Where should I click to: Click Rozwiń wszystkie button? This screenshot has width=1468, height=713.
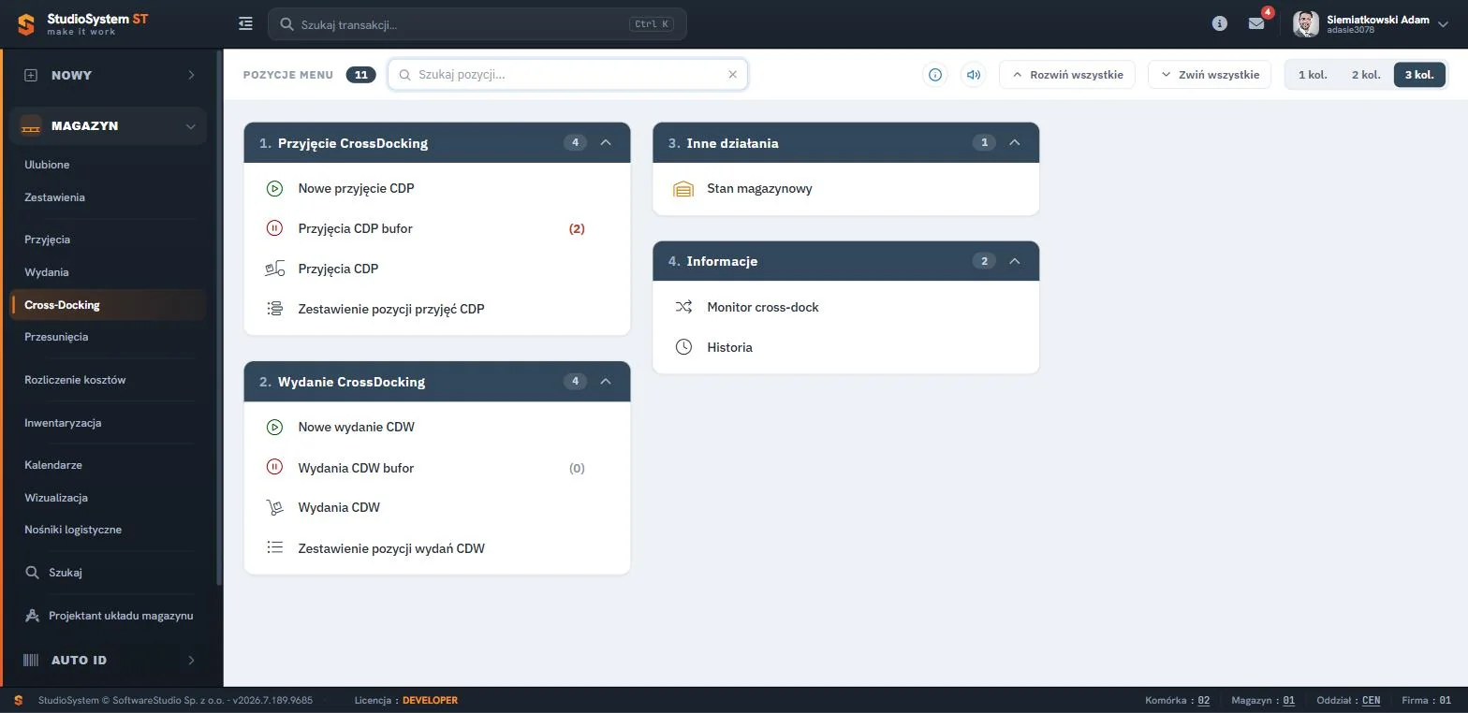click(x=1067, y=75)
